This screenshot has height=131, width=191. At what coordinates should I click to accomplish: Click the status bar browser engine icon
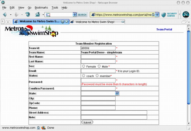pos(43,128)
